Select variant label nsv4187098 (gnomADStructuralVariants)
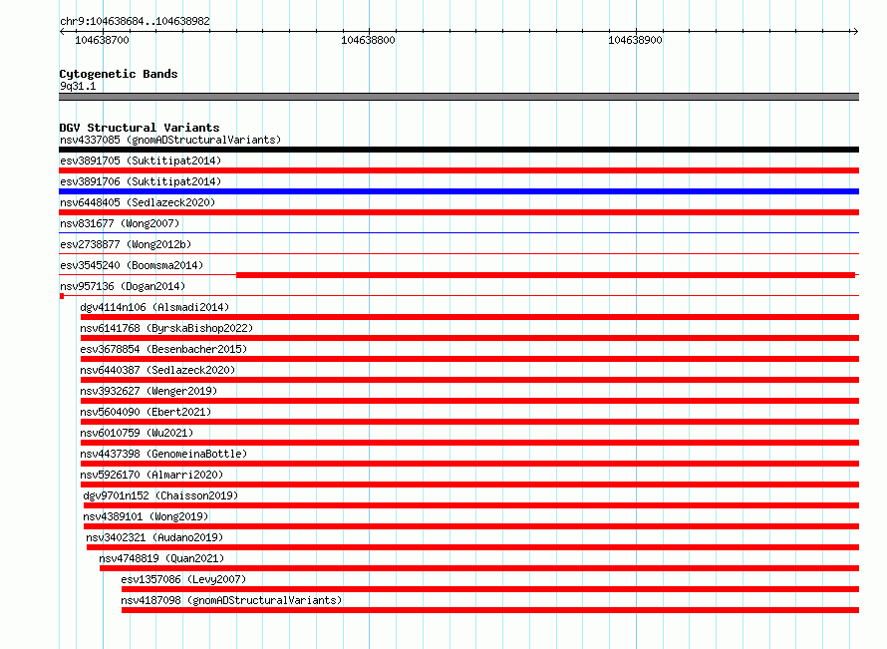This screenshot has width=887, height=649. coord(231,600)
